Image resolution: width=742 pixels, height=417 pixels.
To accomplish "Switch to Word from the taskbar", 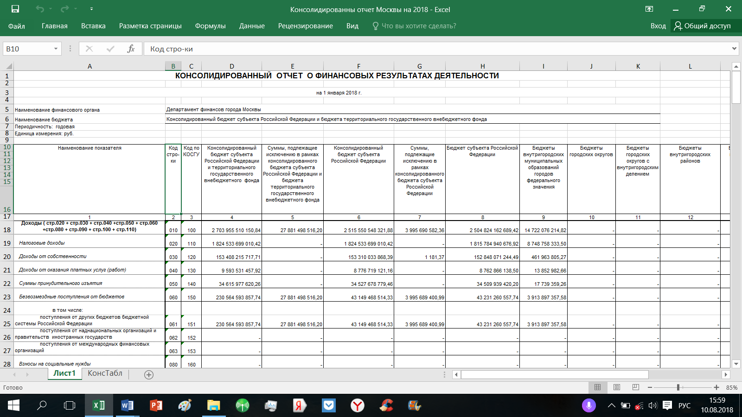I will click(127, 406).
